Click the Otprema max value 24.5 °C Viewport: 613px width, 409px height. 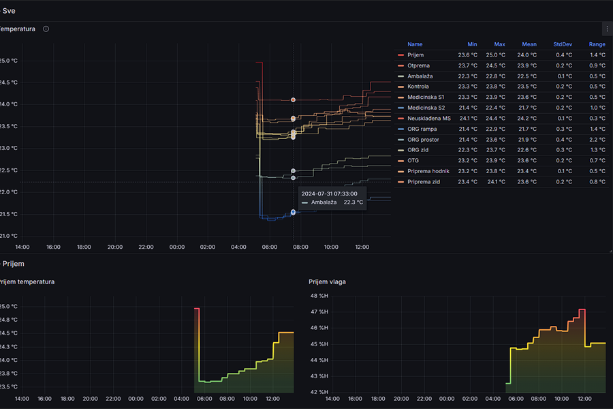[x=495, y=65]
